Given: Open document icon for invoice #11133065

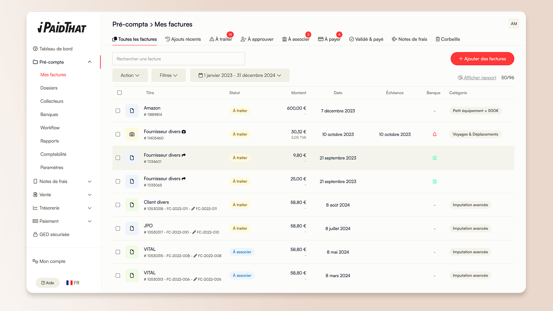Looking at the screenshot, I should (x=132, y=181).
